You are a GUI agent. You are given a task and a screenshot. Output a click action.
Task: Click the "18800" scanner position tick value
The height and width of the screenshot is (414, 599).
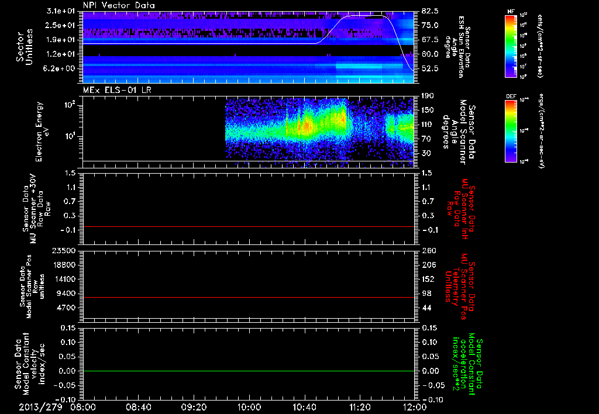click(64, 265)
